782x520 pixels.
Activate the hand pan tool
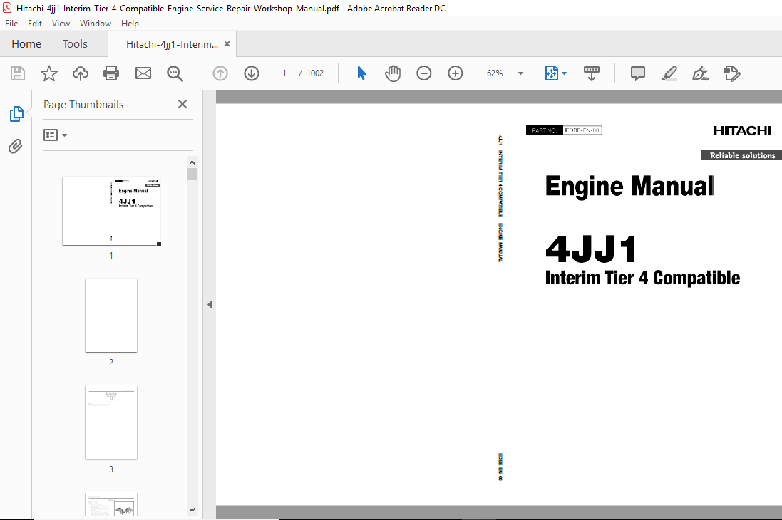pyautogui.click(x=393, y=73)
